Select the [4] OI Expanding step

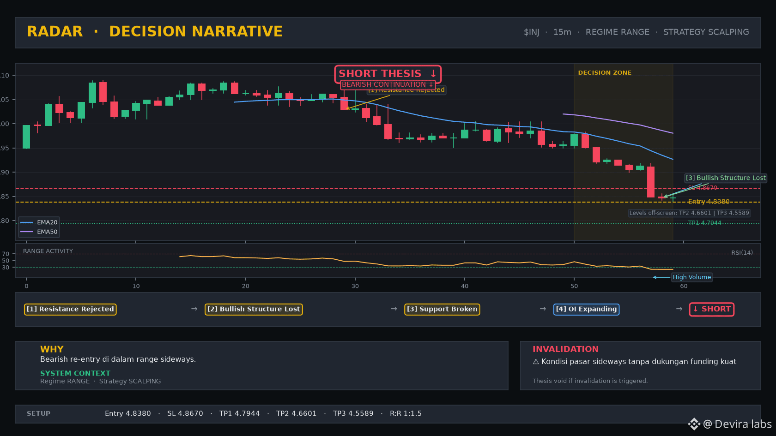(586, 309)
